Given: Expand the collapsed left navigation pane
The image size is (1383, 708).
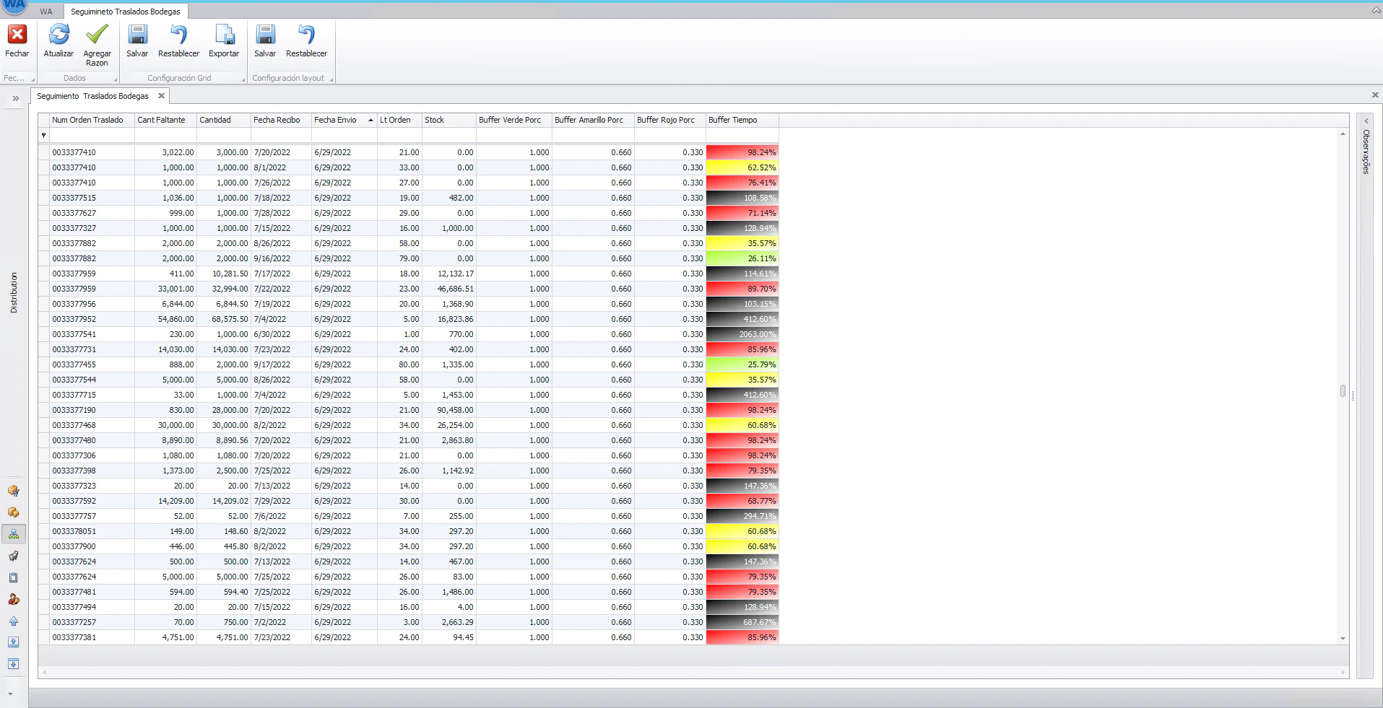Looking at the screenshot, I should [14, 99].
